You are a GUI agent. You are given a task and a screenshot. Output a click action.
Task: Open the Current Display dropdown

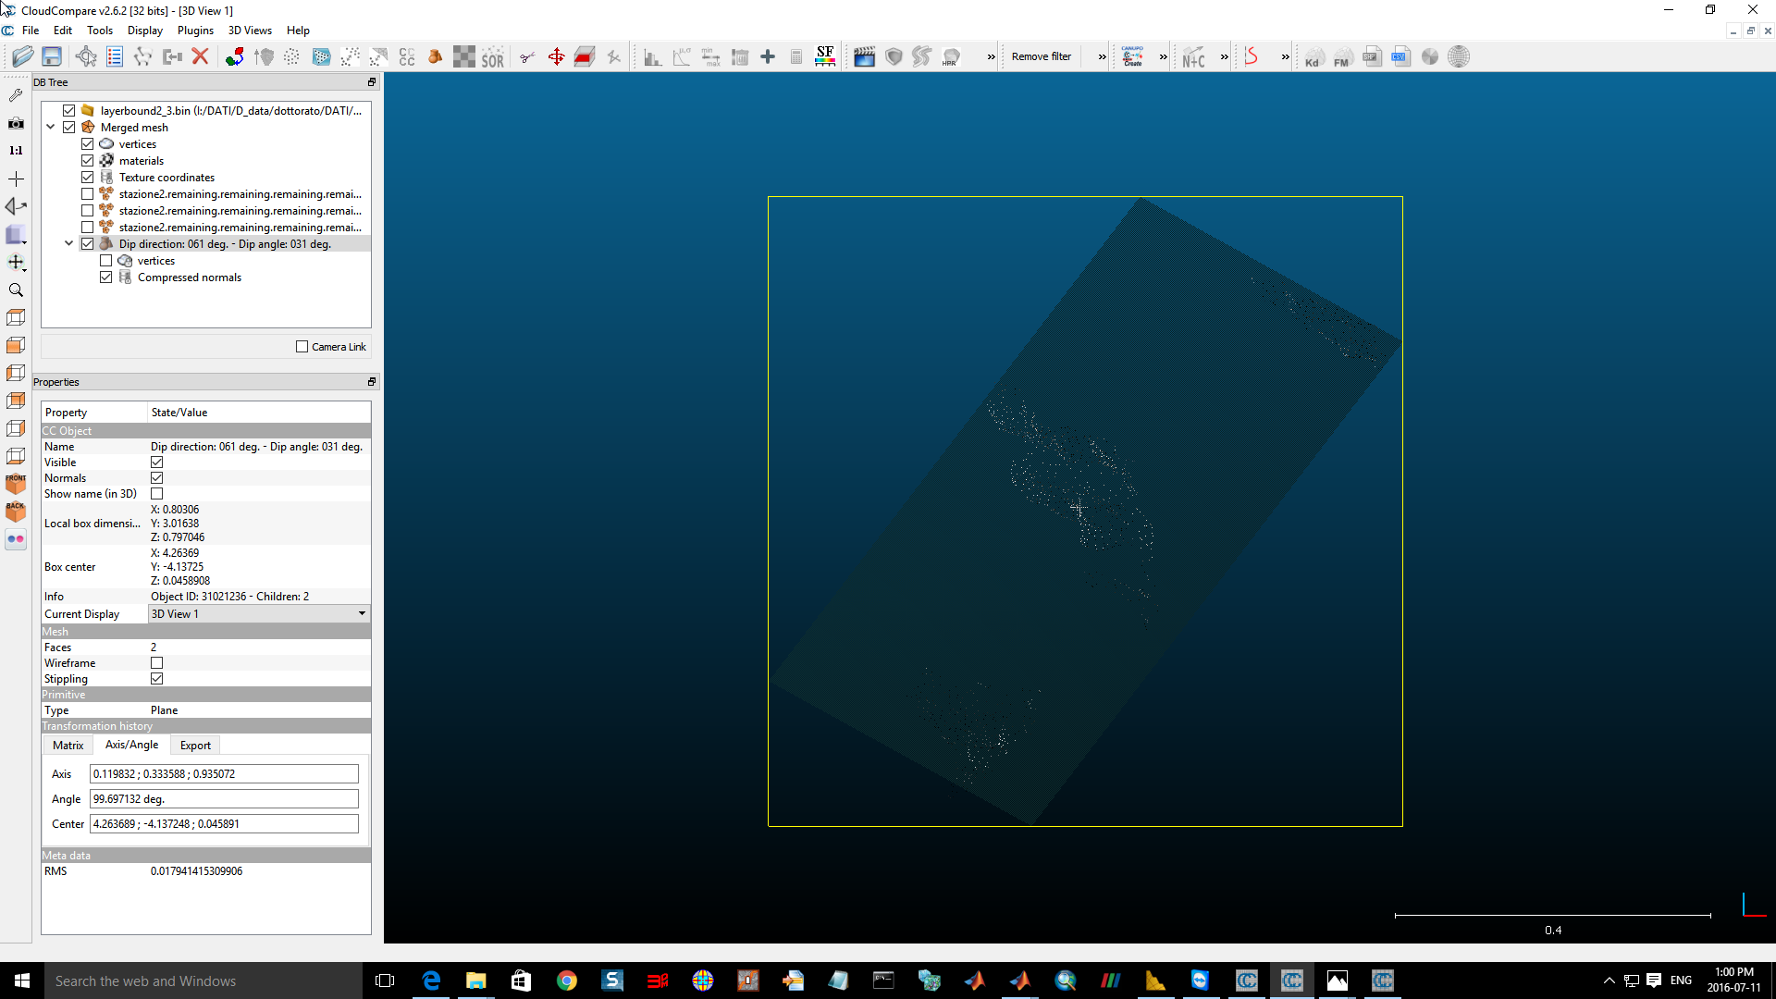click(259, 614)
